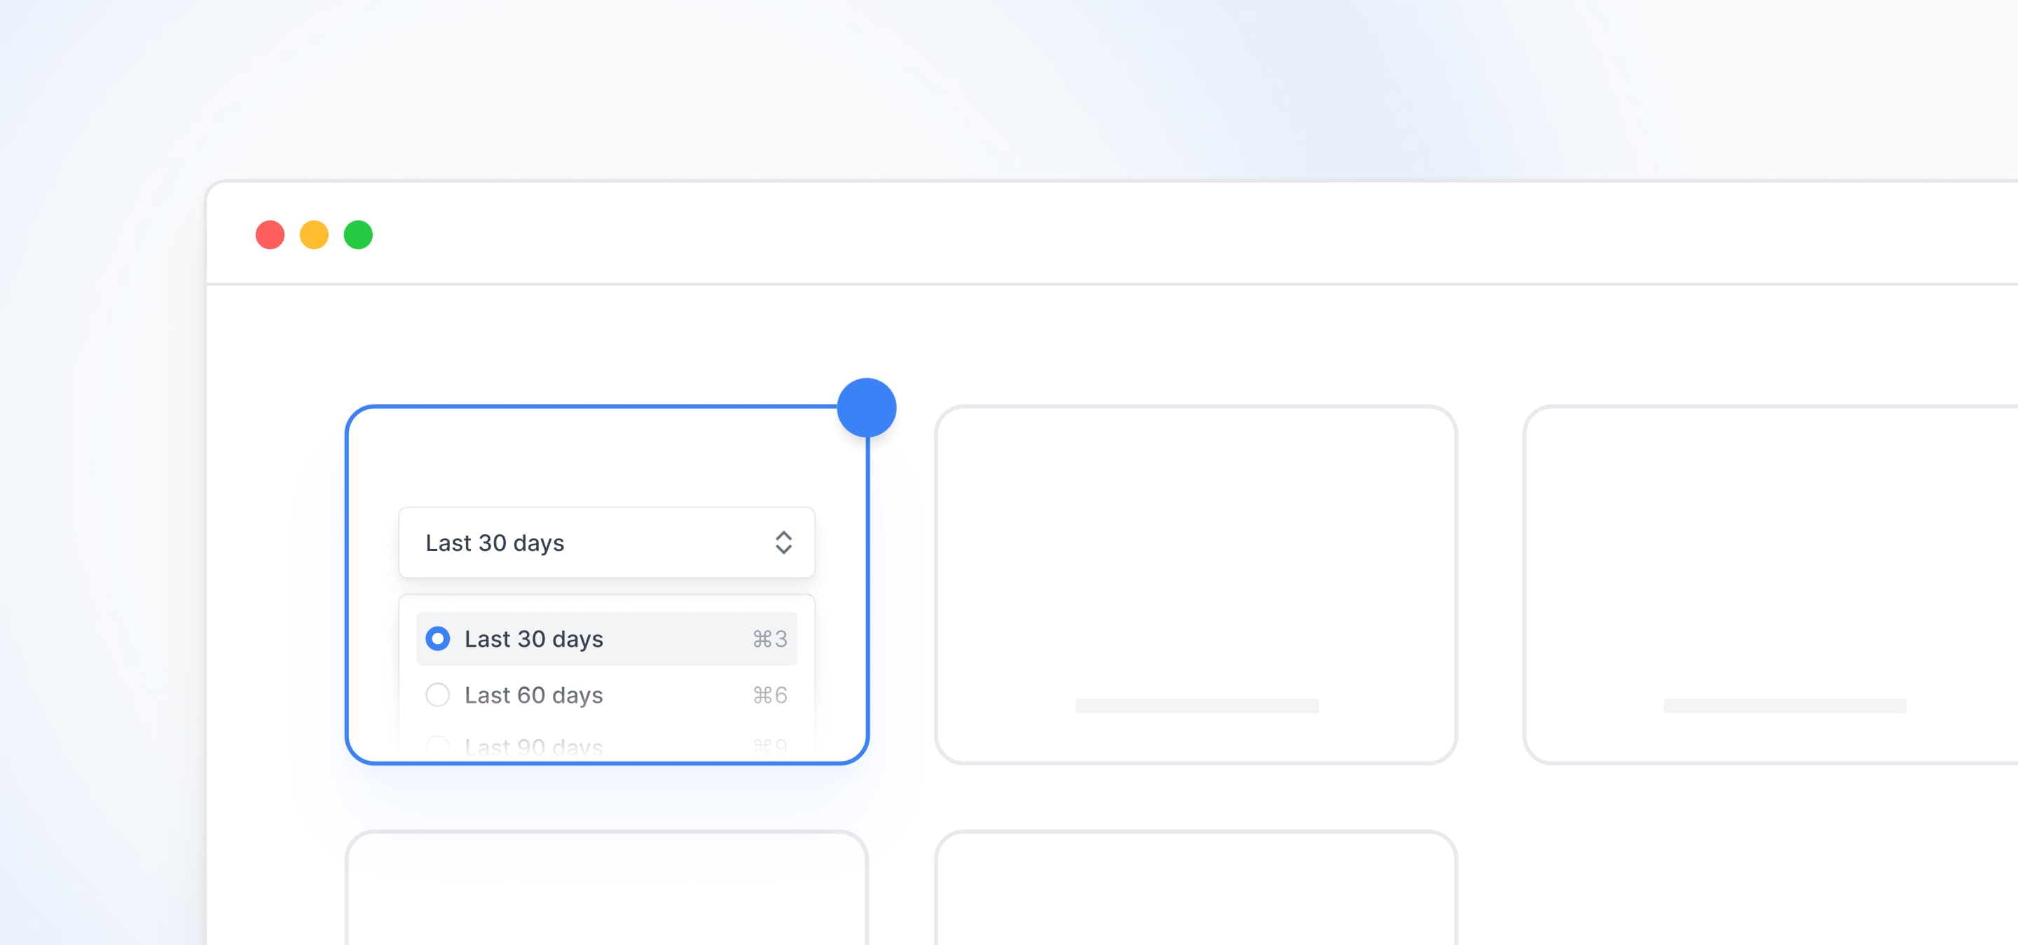
Task: Click the ⌘6 shortcut hint
Action: click(769, 694)
